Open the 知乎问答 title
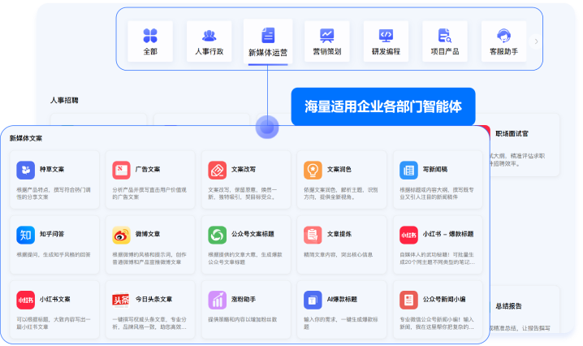The height and width of the screenshot is (346, 583). pyautogui.click(x=52, y=234)
